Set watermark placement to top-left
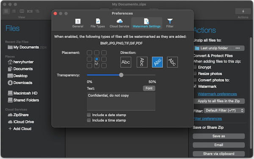This screenshot has height=159, width=254. 89,53
